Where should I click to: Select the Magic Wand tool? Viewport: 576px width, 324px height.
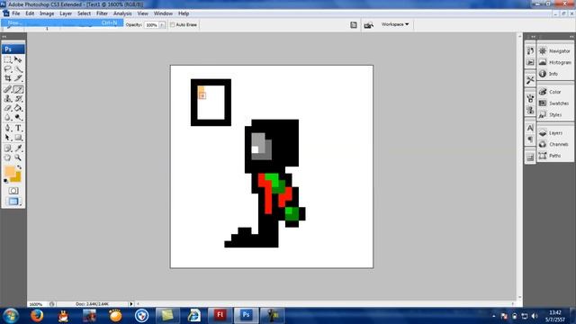pyautogui.click(x=18, y=69)
